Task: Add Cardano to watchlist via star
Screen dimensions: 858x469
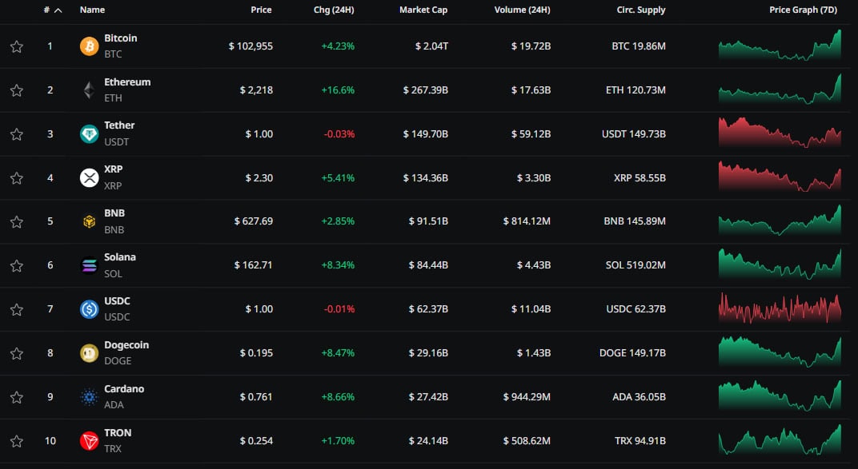Action: tap(16, 397)
